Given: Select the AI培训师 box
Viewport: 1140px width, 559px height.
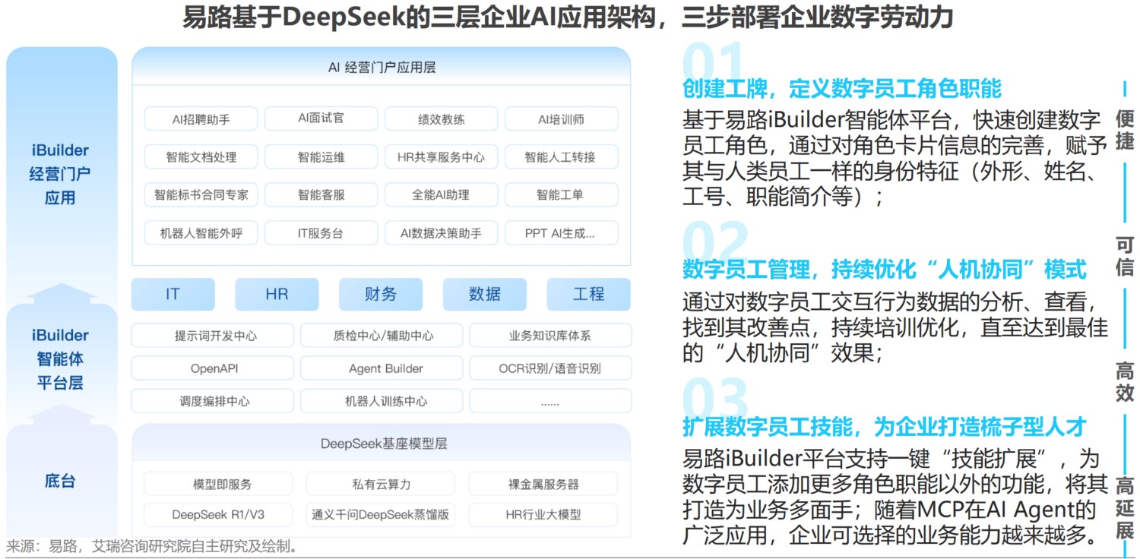Looking at the screenshot, I should coord(561,119).
